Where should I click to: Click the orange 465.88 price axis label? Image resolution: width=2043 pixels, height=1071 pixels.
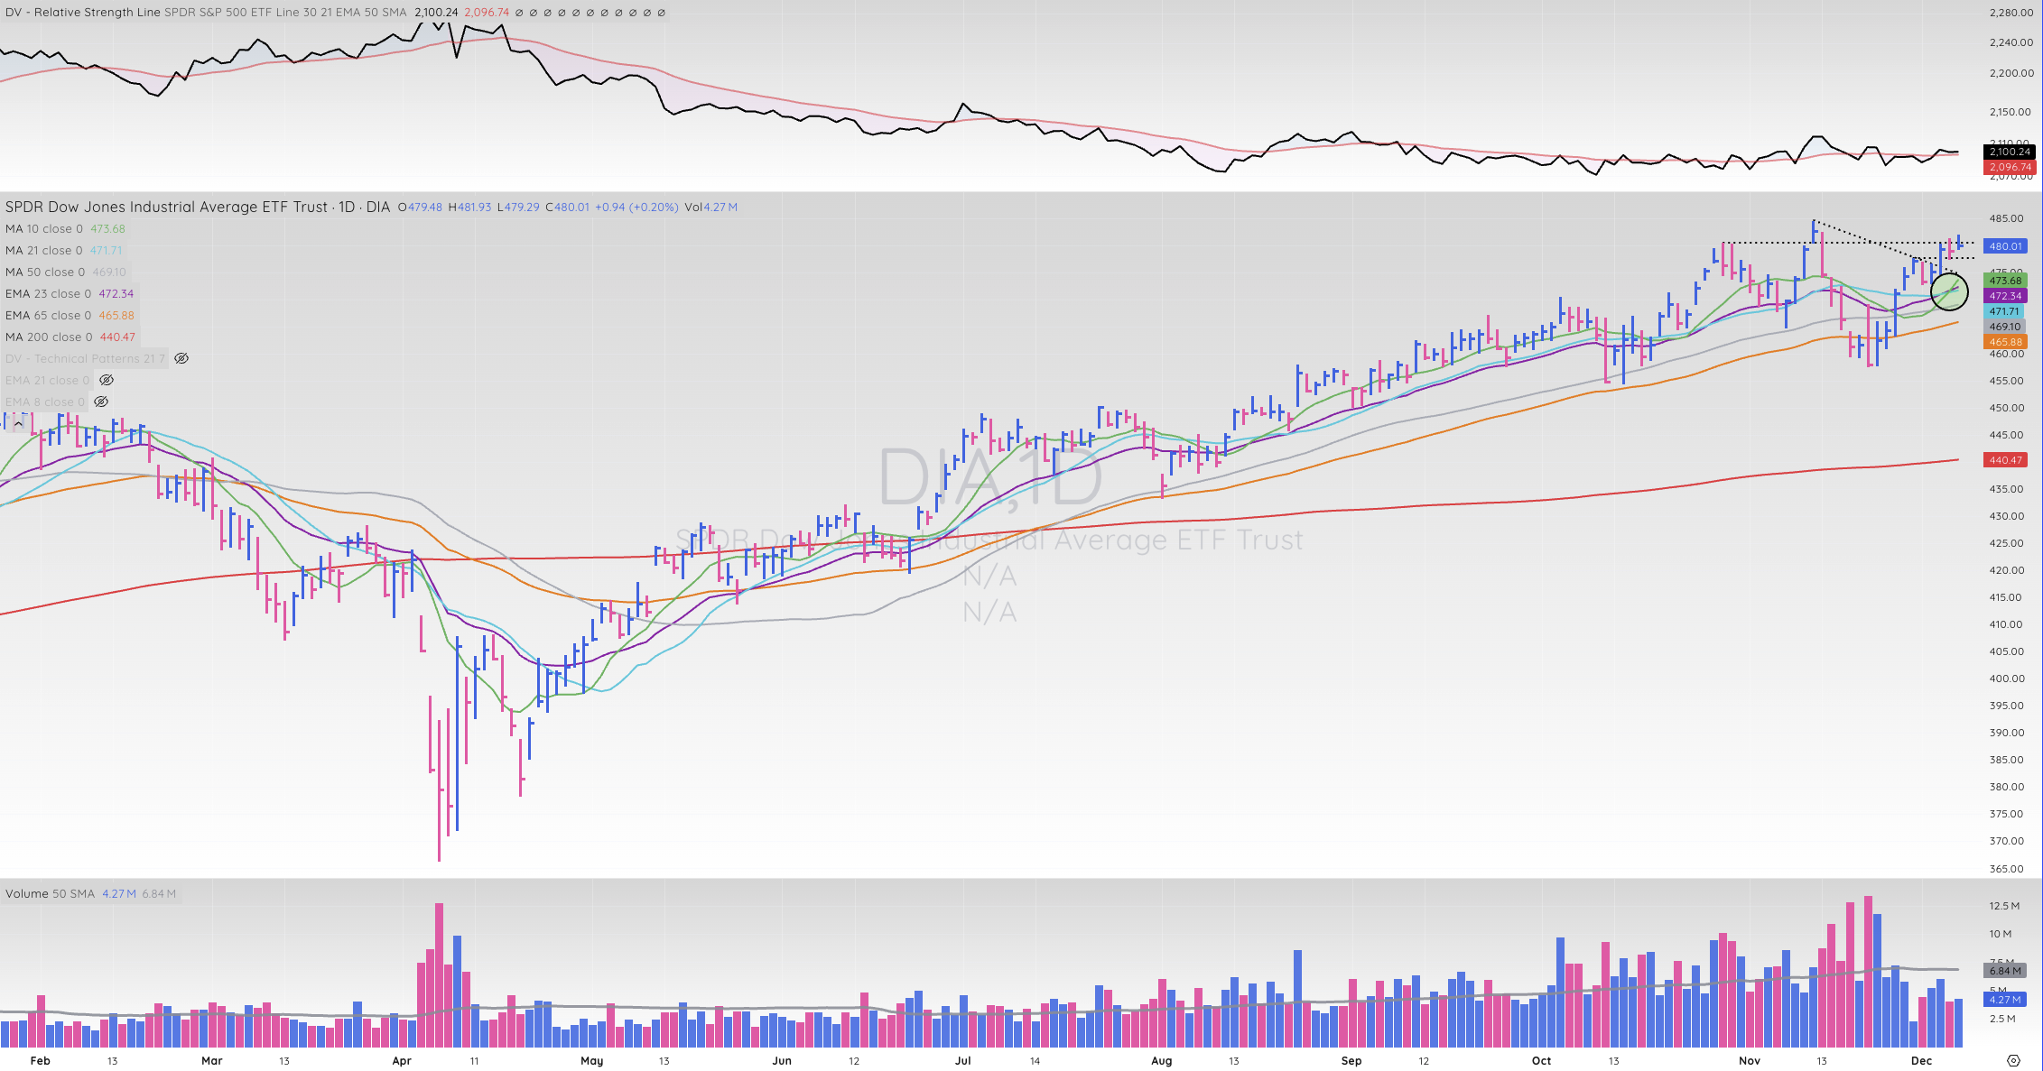[x=2006, y=342]
